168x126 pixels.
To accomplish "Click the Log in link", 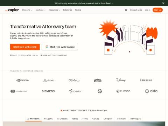I will [148, 10].
